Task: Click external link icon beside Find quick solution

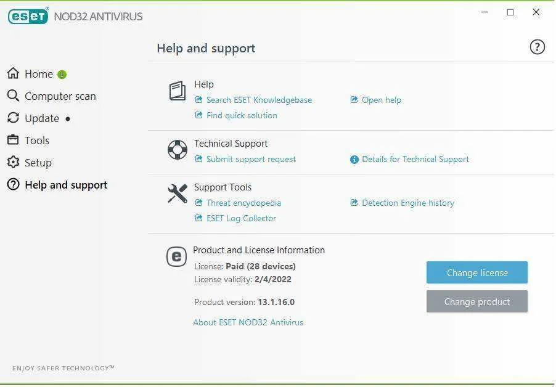Action: pyautogui.click(x=199, y=115)
